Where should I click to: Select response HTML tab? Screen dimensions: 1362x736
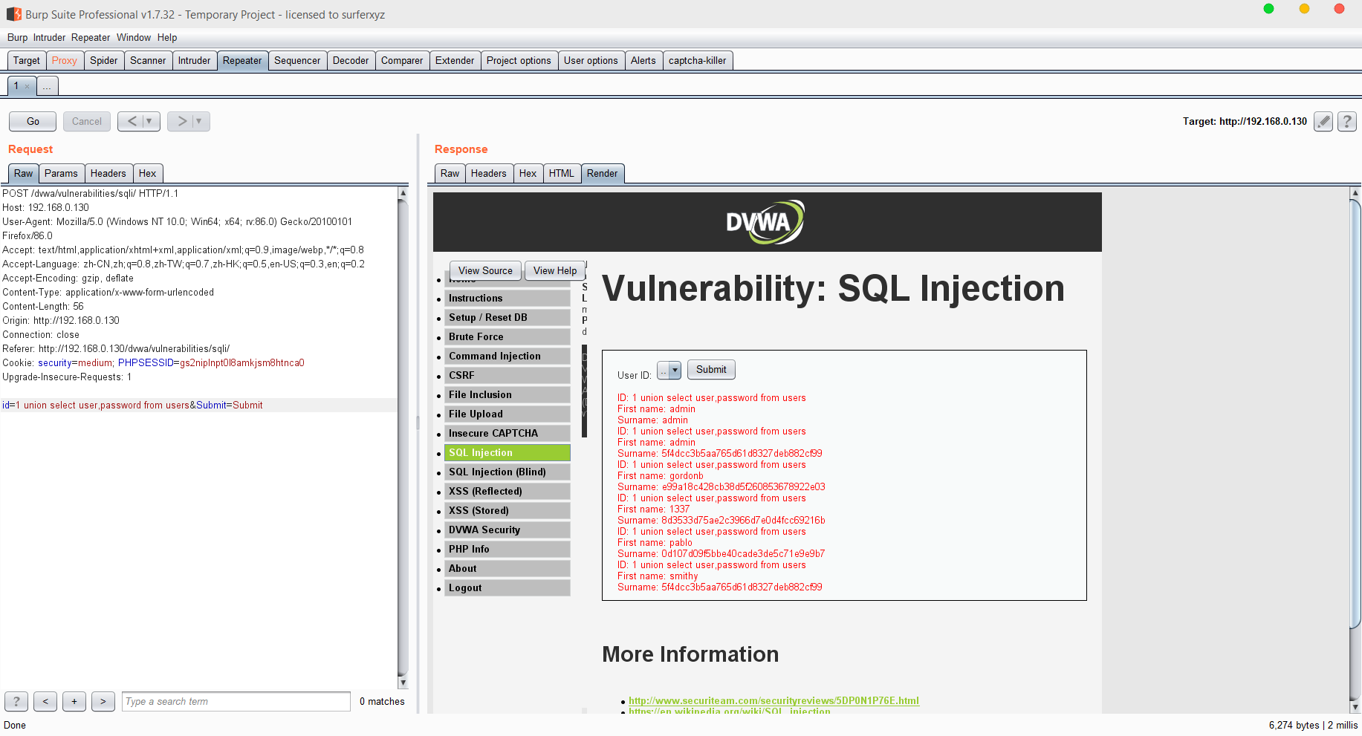[562, 173]
